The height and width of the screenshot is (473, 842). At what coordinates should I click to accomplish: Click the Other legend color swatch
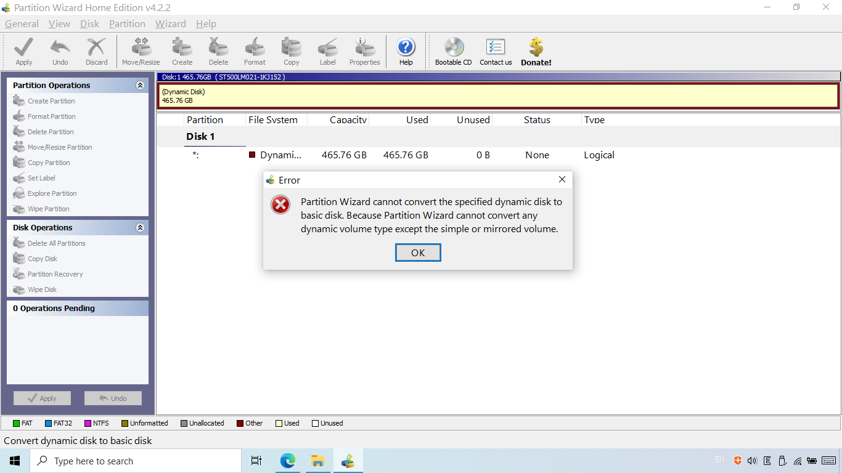(x=240, y=424)
